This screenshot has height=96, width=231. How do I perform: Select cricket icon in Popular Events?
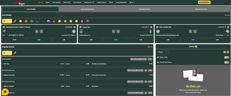tap(15, 53)
